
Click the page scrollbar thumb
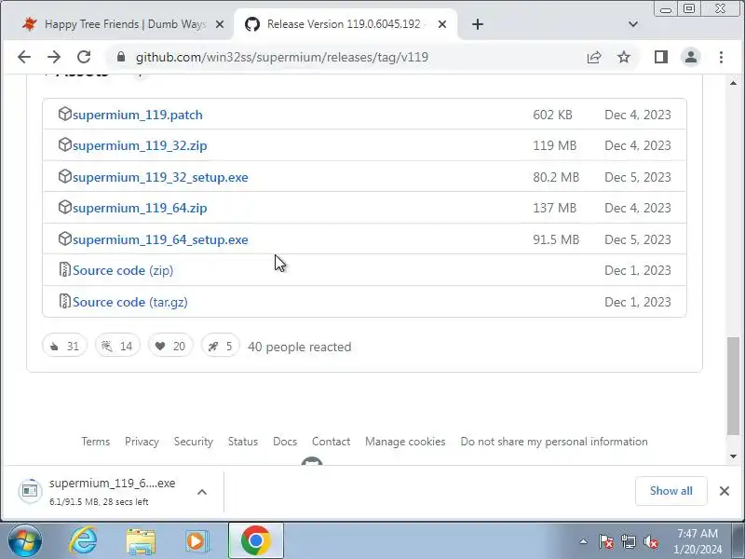coord(733,386)
